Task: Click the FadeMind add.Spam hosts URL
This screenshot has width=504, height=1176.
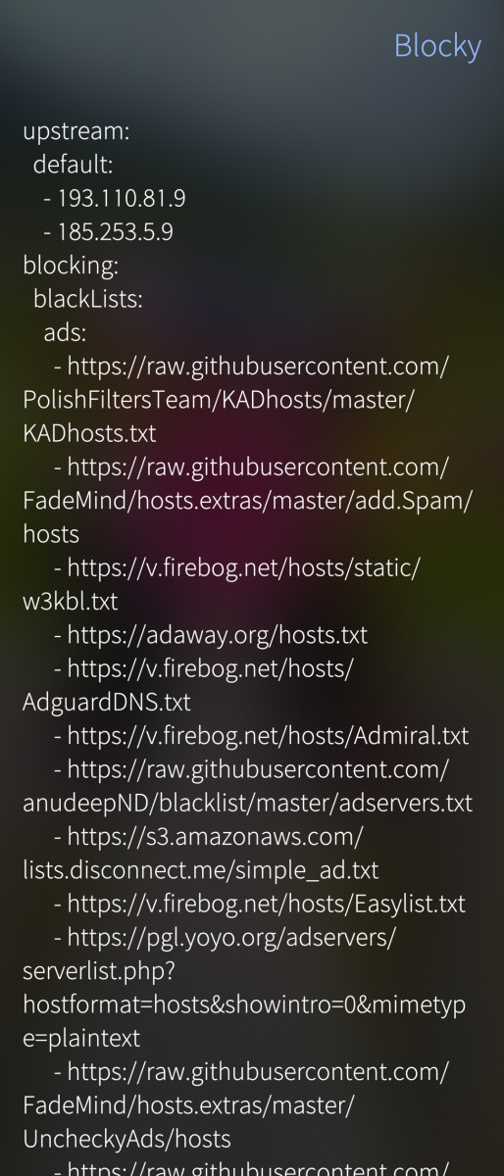Action: (x=247, y=501)
